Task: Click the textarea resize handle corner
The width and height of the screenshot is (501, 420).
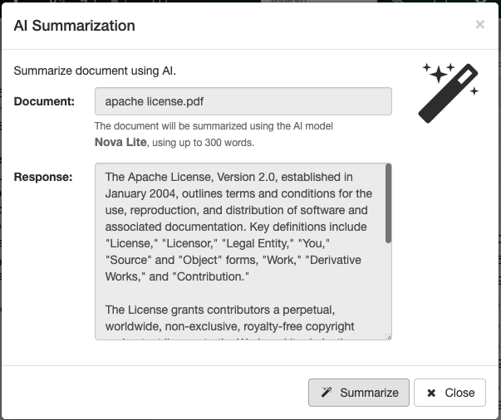Action: coord(388,336)
